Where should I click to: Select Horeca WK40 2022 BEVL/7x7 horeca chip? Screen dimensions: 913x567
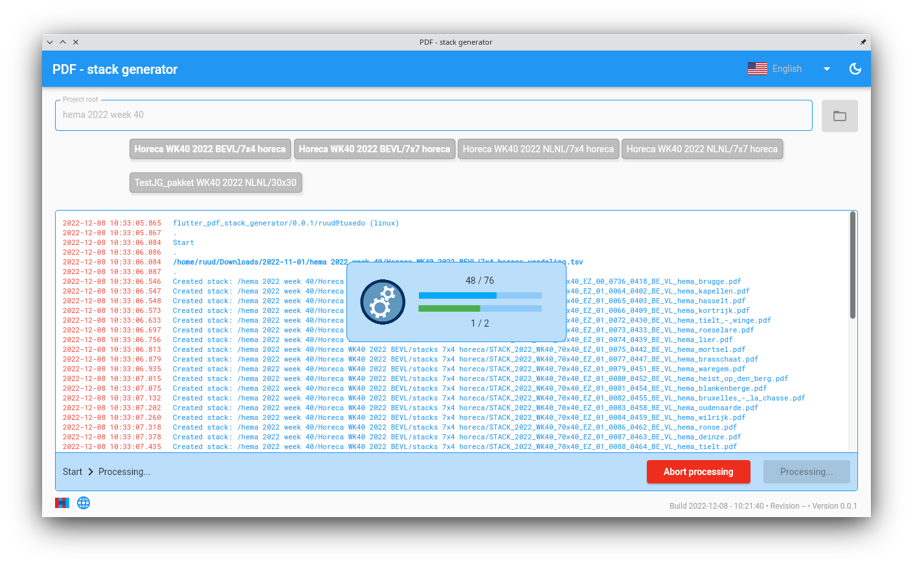[374, 149]
